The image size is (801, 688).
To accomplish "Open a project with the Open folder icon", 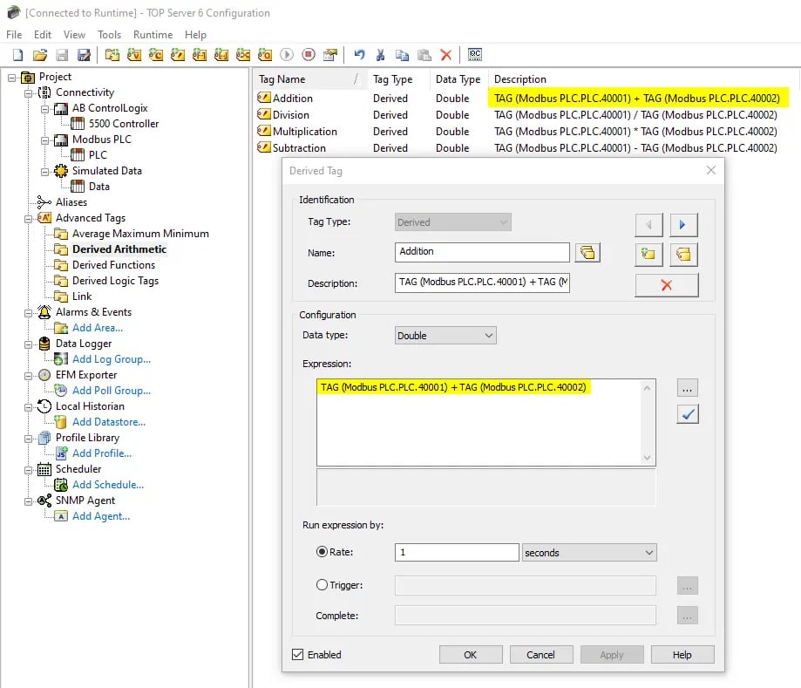I will pos(40,54).
